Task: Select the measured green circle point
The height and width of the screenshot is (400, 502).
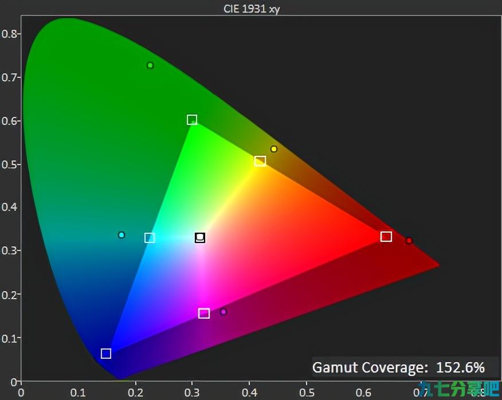Action: click(x=150, y=65)
